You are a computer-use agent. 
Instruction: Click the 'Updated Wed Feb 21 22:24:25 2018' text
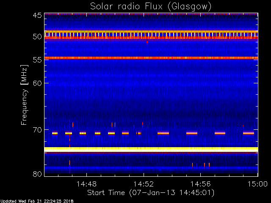coord(37,201)
